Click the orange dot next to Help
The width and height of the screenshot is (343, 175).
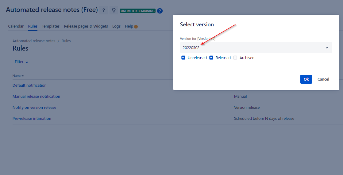pyautogui.click(x=136, y=27)
